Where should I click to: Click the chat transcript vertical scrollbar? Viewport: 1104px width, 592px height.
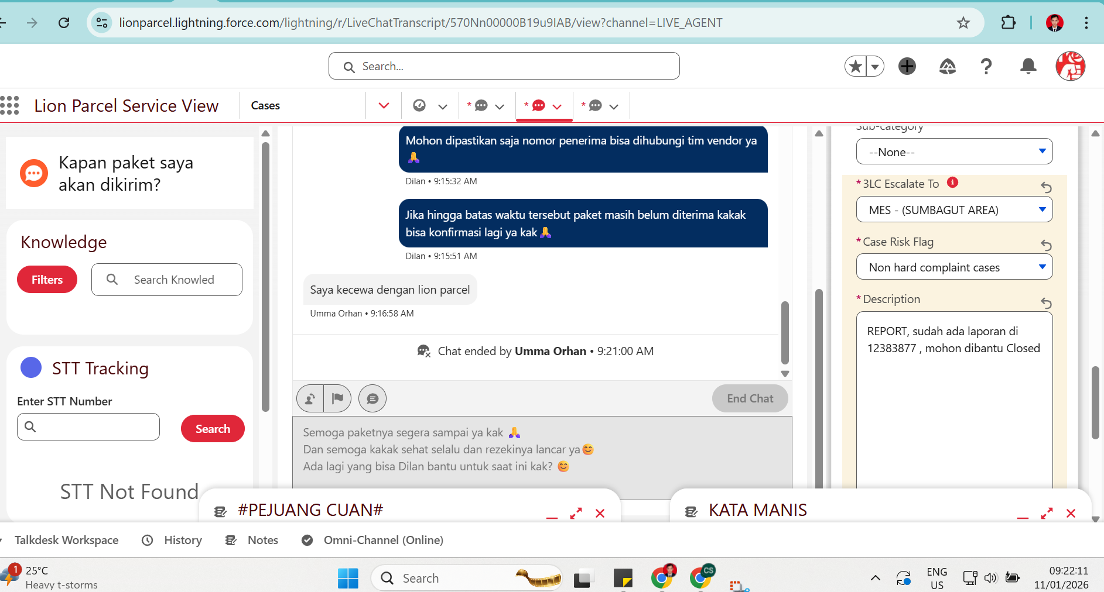pos(785,333)
